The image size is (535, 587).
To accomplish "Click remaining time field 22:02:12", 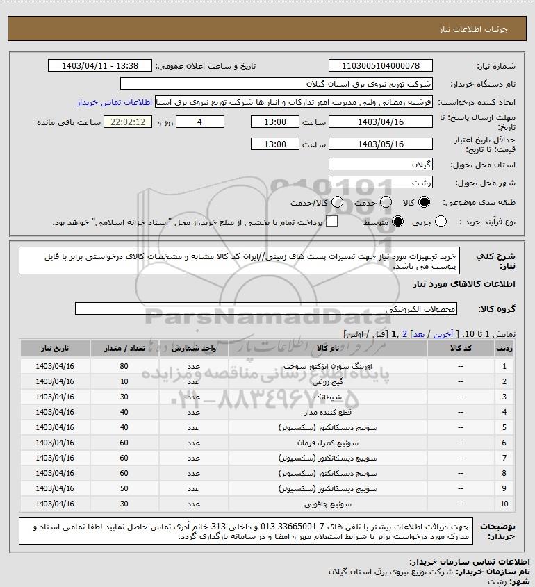I will pyautogui.click(x=128, y=122).
